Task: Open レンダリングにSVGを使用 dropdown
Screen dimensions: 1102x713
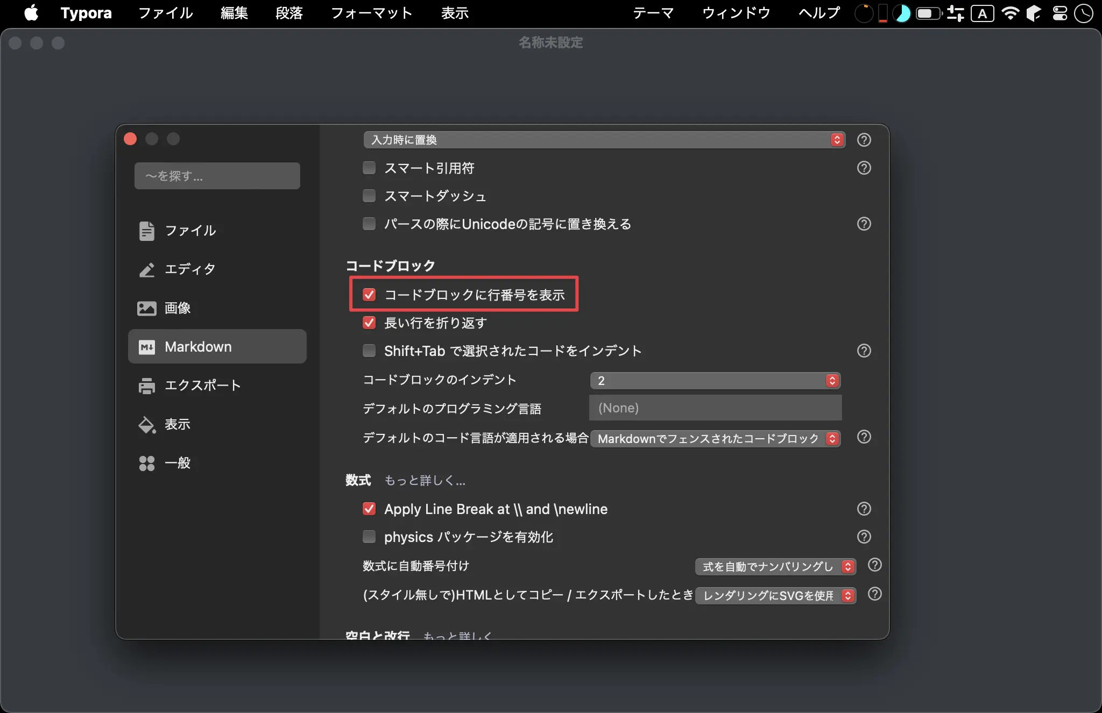Action: pyautogui.click(x=775, y=596)
